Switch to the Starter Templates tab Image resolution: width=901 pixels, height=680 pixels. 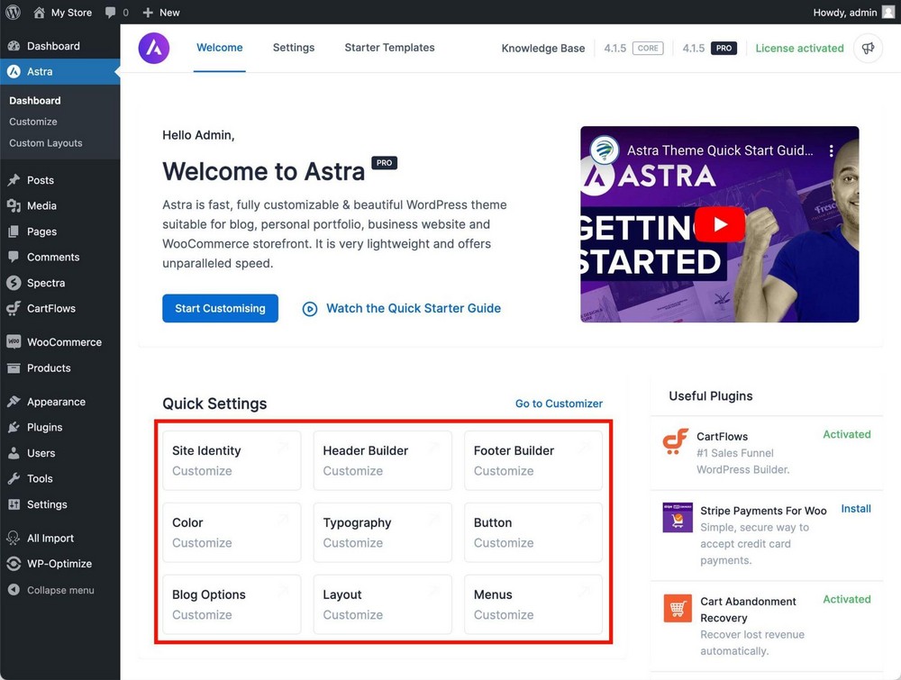[x=389, y=47]
